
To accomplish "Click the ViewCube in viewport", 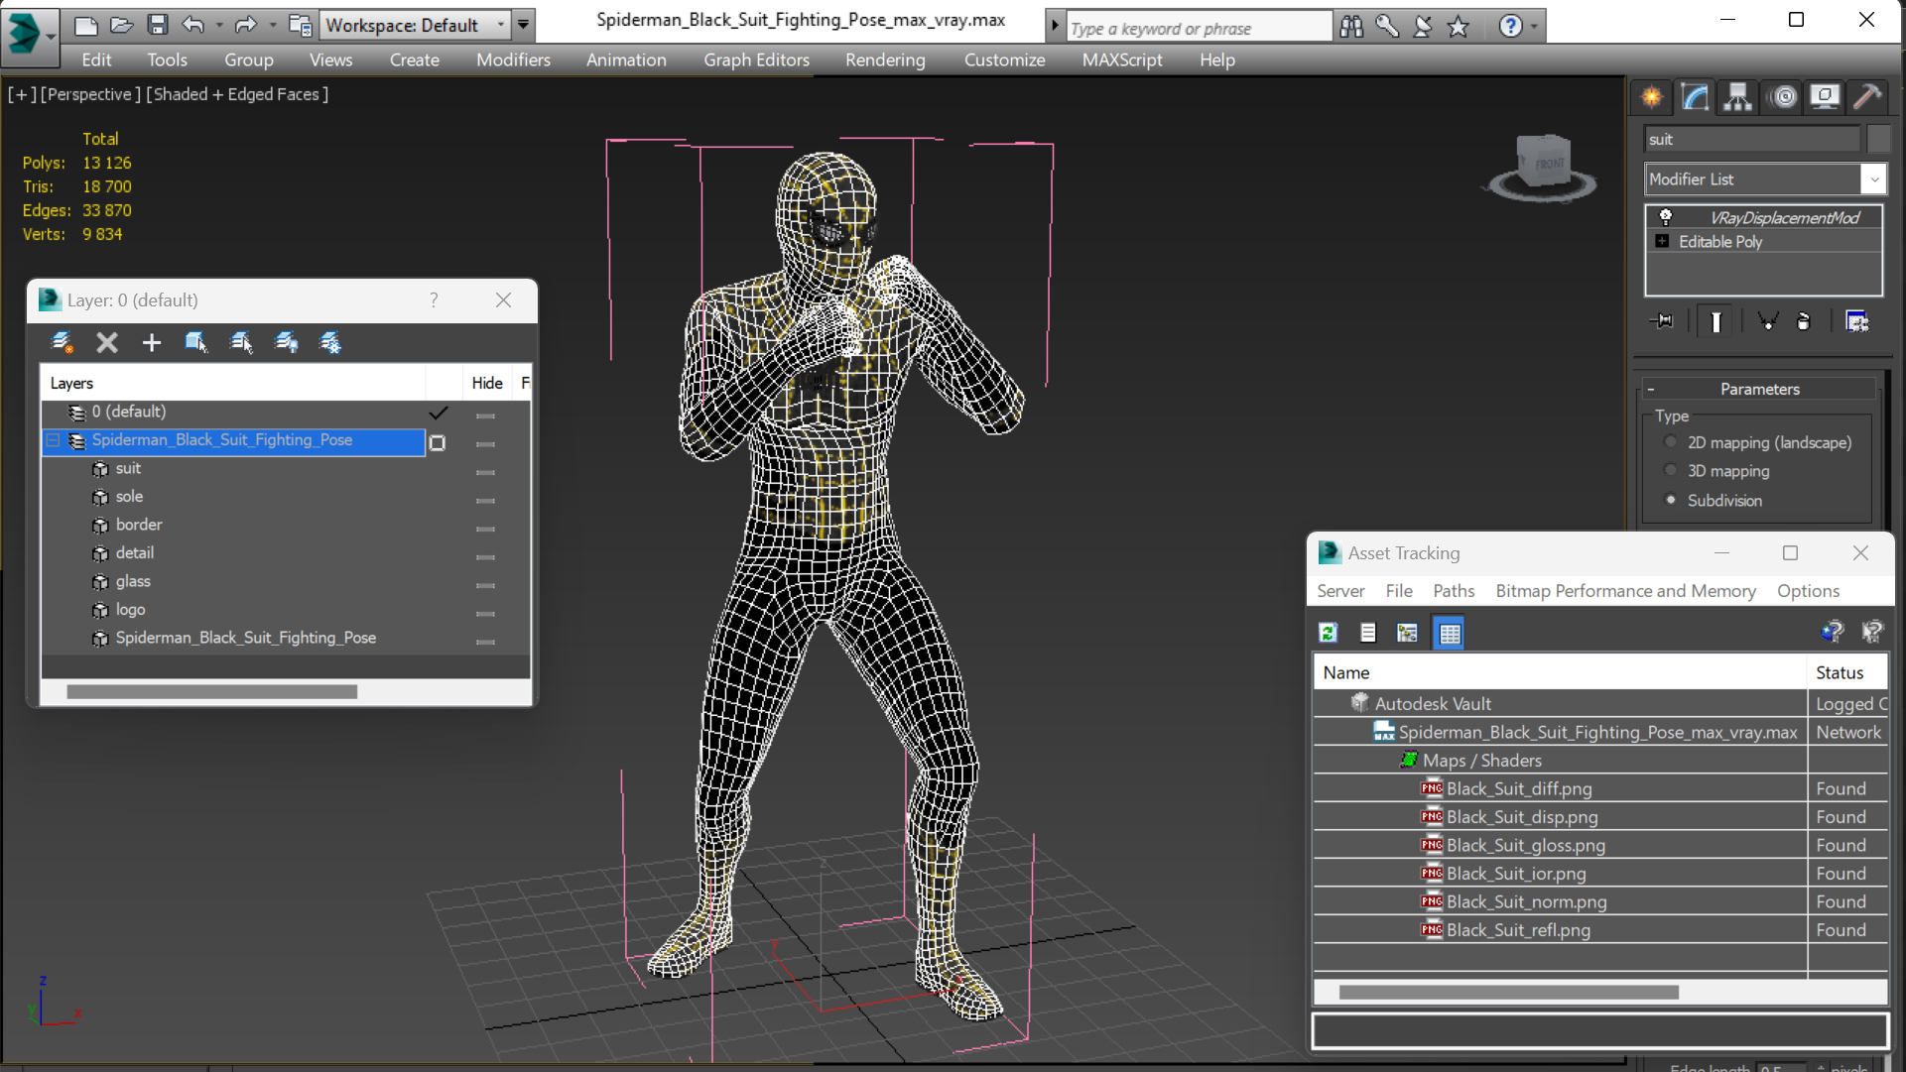I will coord(1543,166).
